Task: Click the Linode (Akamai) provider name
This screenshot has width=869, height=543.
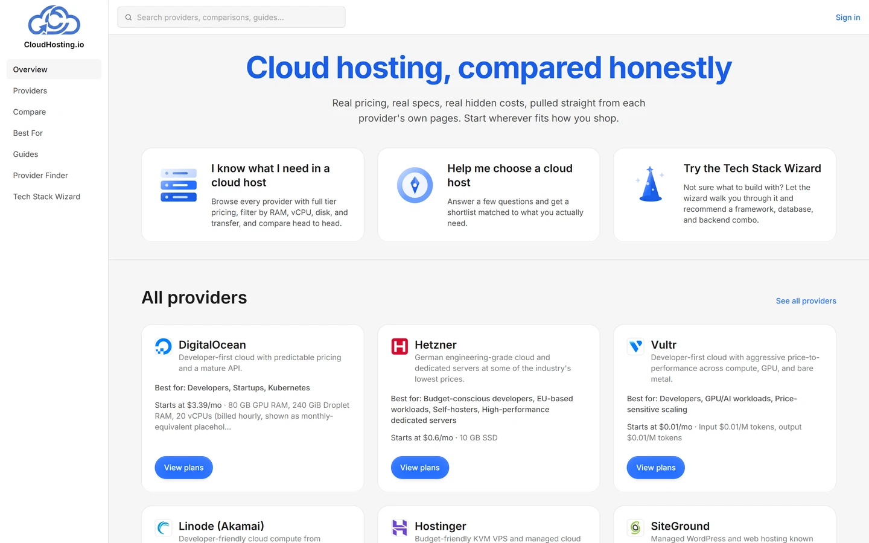Action: (221, 526)
